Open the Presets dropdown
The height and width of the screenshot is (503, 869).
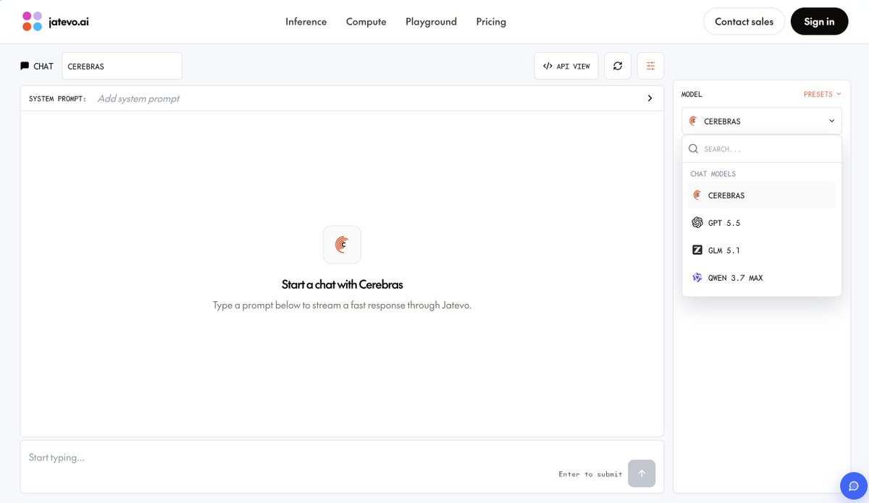(x=823, y=94)
